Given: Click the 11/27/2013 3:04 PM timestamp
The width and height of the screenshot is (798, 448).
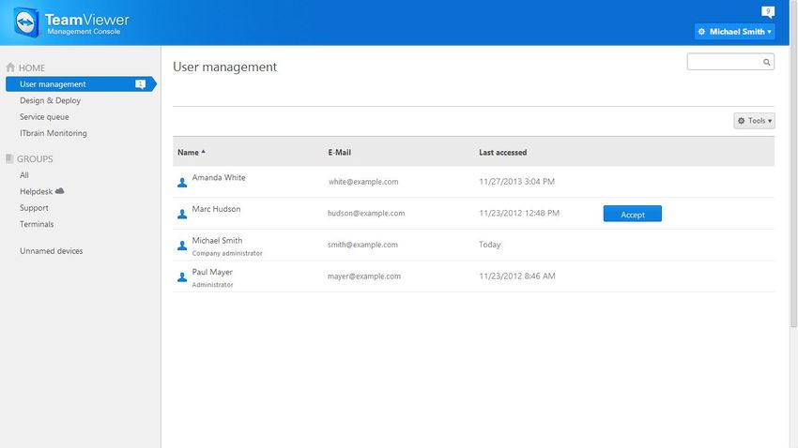Looking at the screenshot, I should pos(516,181).
